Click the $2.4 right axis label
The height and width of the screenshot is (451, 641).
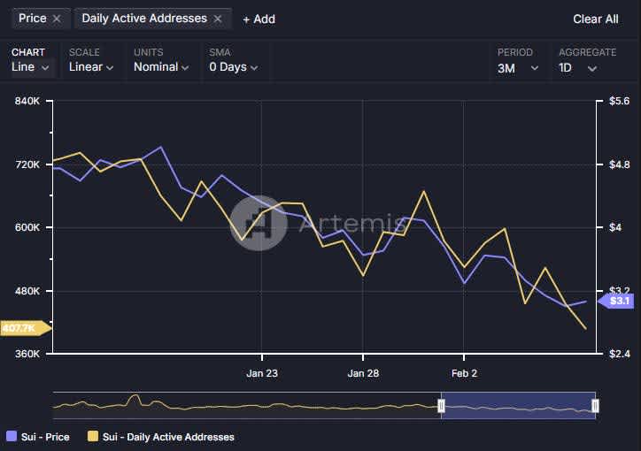pyautogui.click(x=619, y=354)
